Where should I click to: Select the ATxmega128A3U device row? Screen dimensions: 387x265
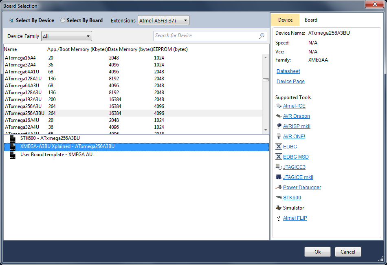point(133,93)
